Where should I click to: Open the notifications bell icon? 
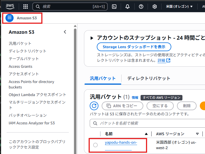click(128, 7)
